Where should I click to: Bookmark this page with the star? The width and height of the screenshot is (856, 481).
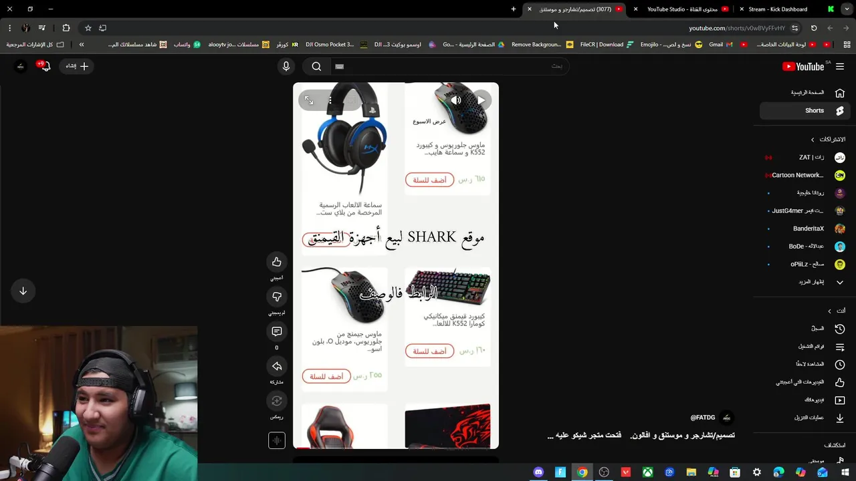[88, 28]
